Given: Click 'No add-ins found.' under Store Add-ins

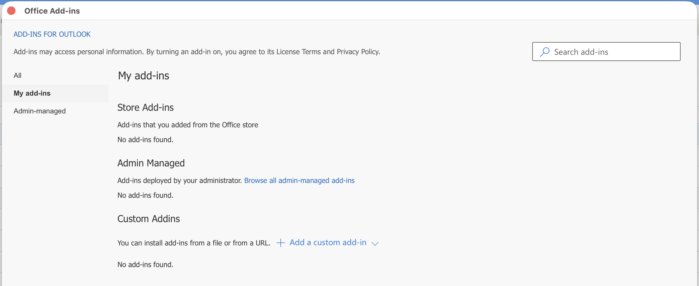Looking at the screenshot, I should click(x=145, y=140).
